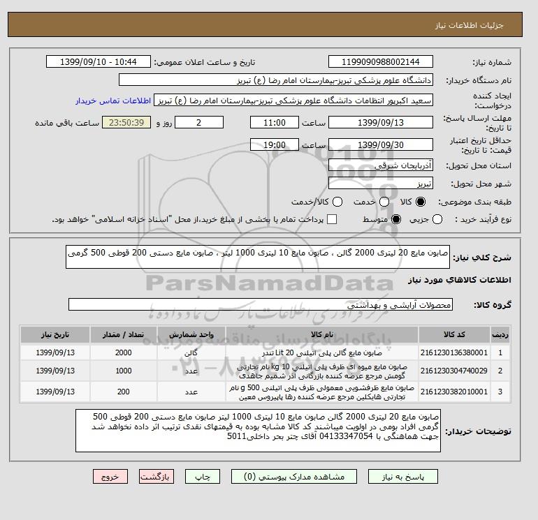
Task: Click the row 1 product name cell
Action: (322, 352)
